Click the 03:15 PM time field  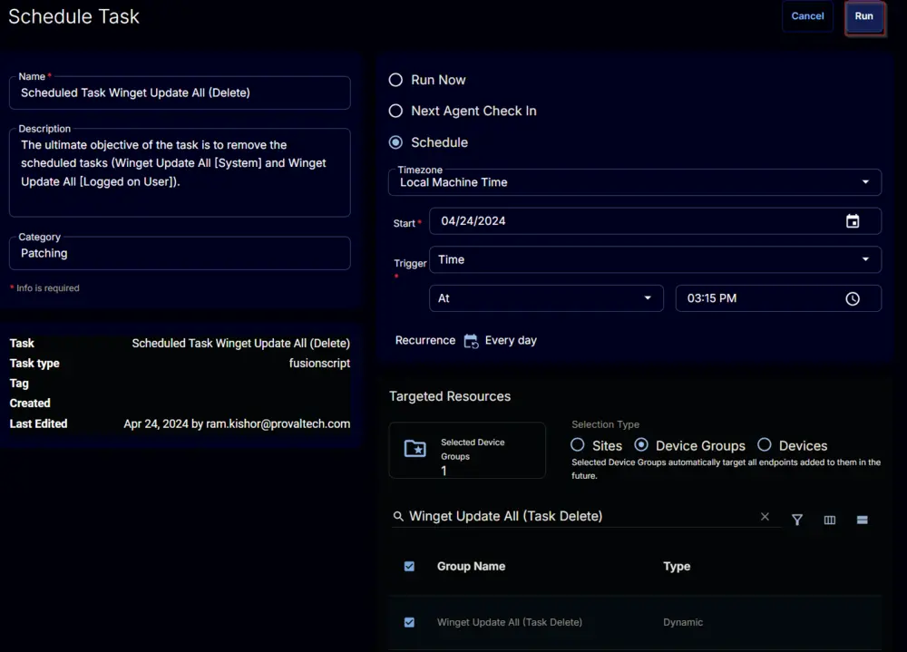pos(778,298)
